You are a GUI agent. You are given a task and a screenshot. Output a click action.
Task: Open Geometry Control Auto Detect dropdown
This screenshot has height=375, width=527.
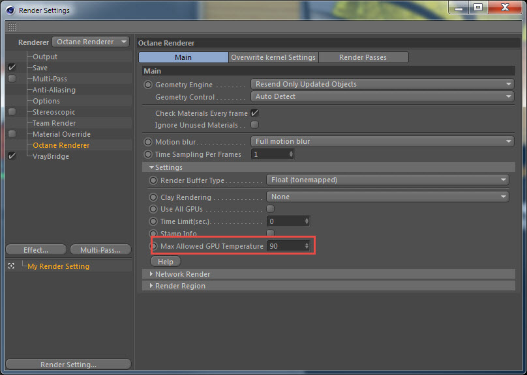[x=382, y=96]
